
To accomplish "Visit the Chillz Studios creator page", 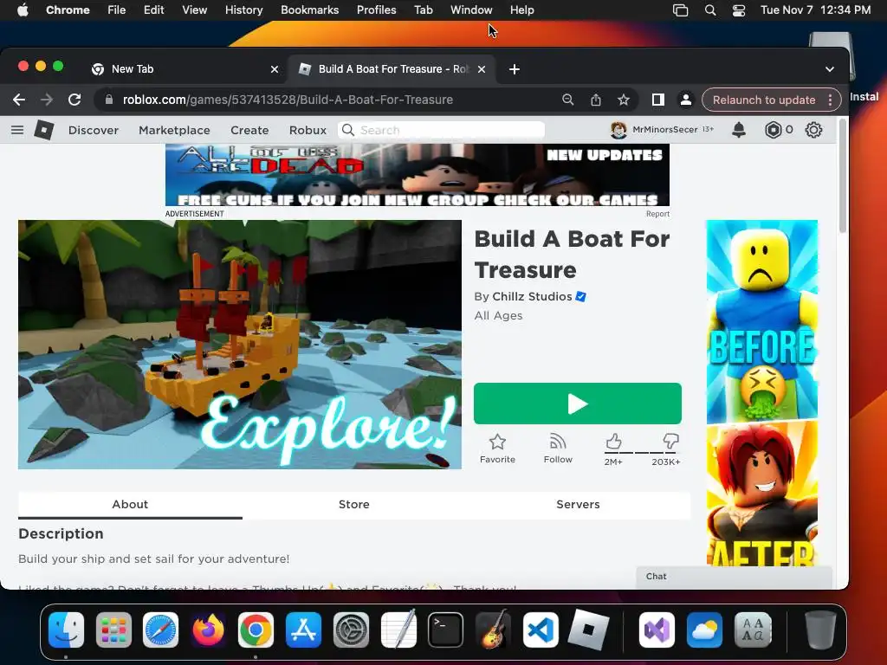I will coord(532,296).
